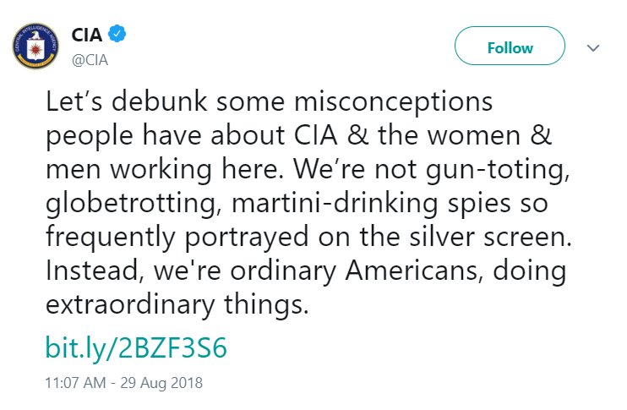The height and width of the screenshot is (410, 627).
Task: Click "CIA" inside the tweet body text
Action: coord(316,135)
